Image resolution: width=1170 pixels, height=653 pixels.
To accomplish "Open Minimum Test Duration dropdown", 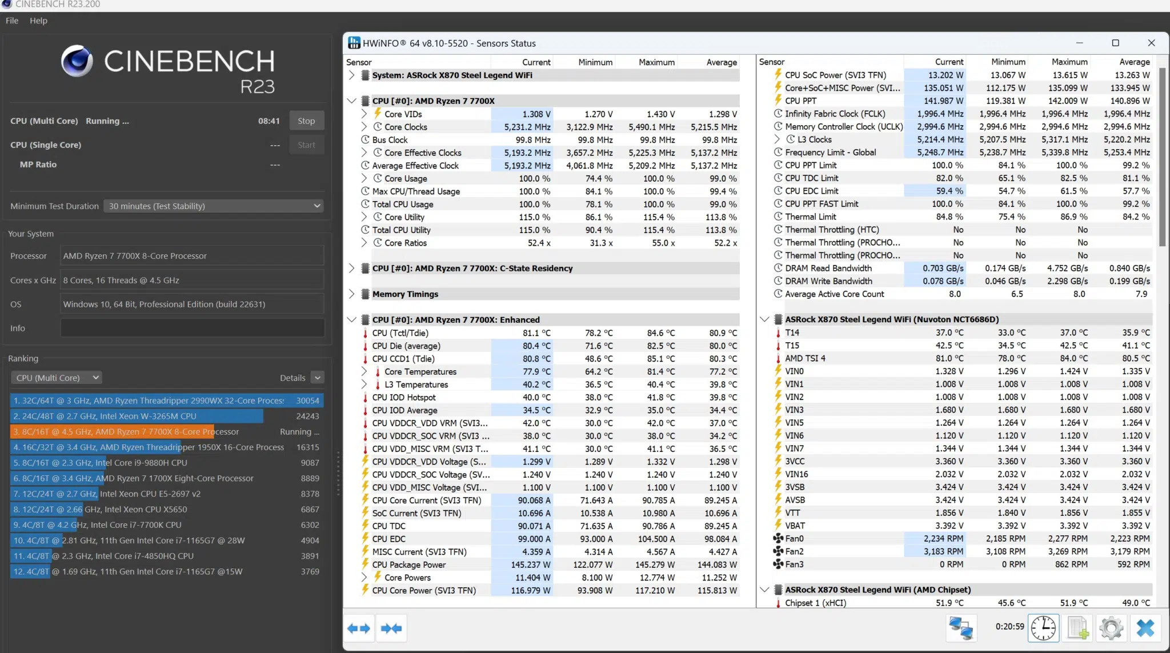I will [x=214, y=206].
